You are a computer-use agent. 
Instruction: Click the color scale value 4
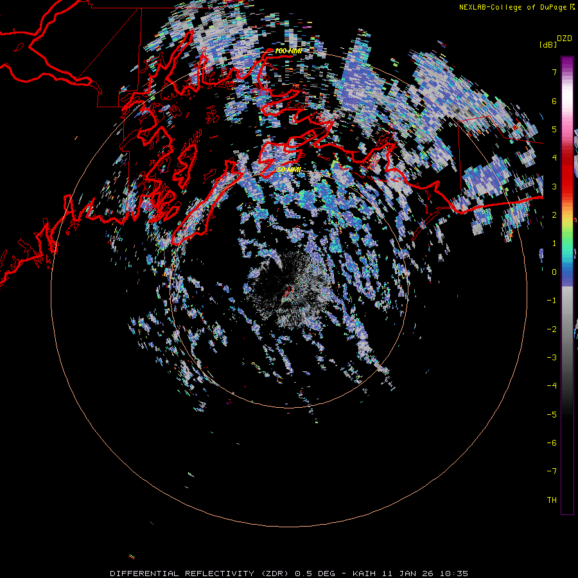coord(554,158)
